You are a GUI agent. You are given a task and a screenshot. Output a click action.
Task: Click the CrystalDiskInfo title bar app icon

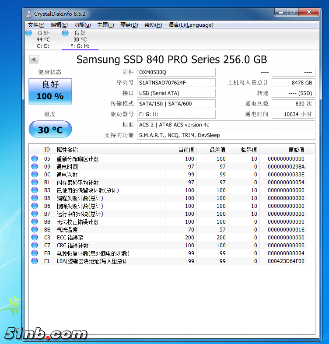coord(28,14)
